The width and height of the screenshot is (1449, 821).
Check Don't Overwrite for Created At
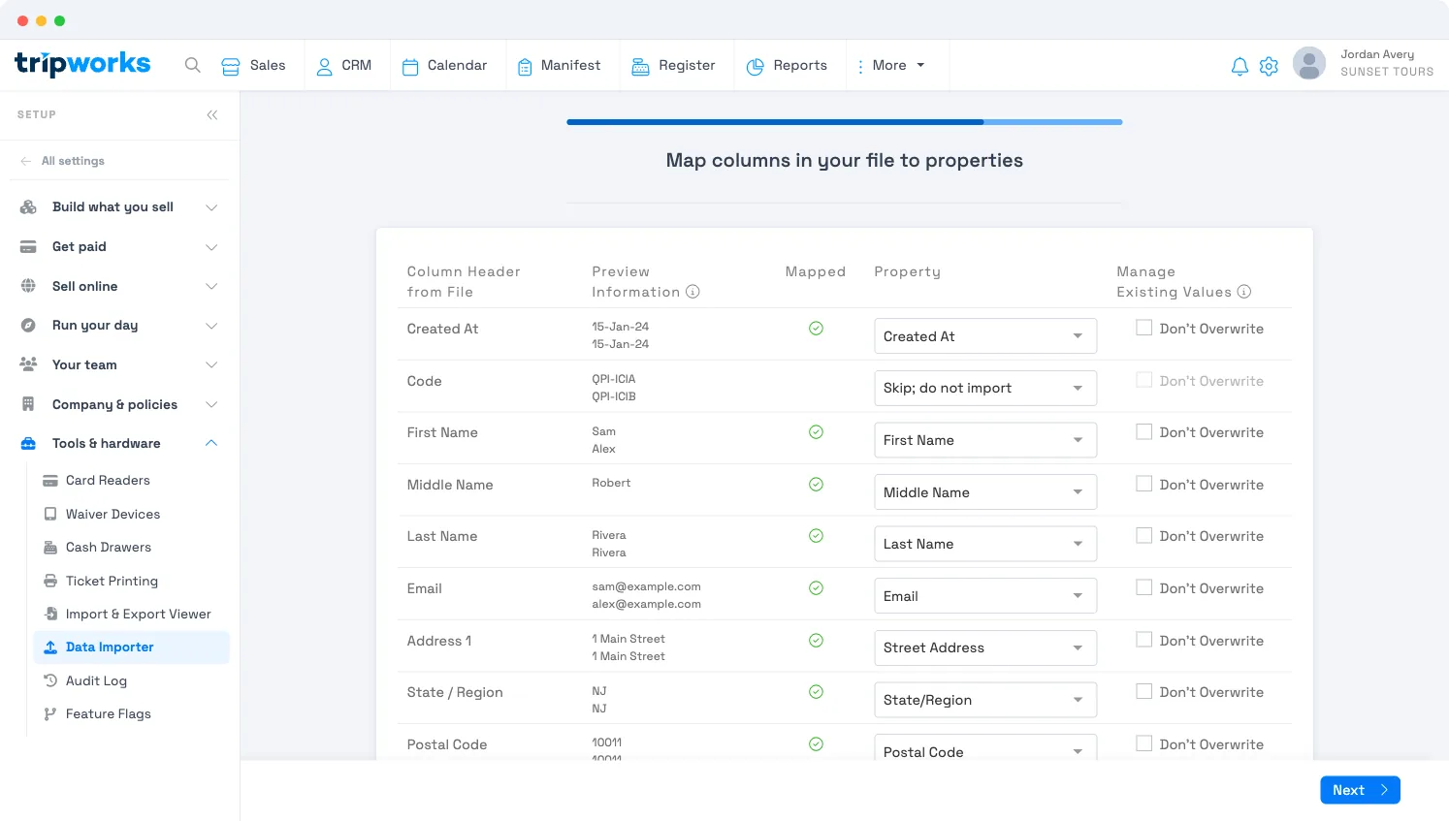1144,328
